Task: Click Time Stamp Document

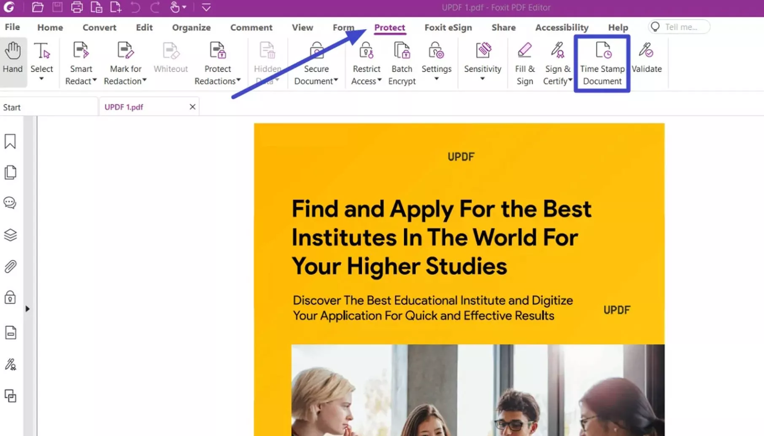Action: tap(602, 63)
